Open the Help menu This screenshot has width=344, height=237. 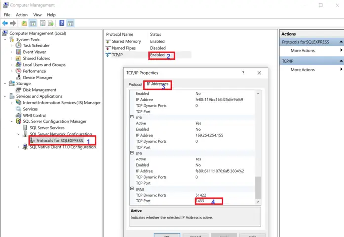[51, 15]
